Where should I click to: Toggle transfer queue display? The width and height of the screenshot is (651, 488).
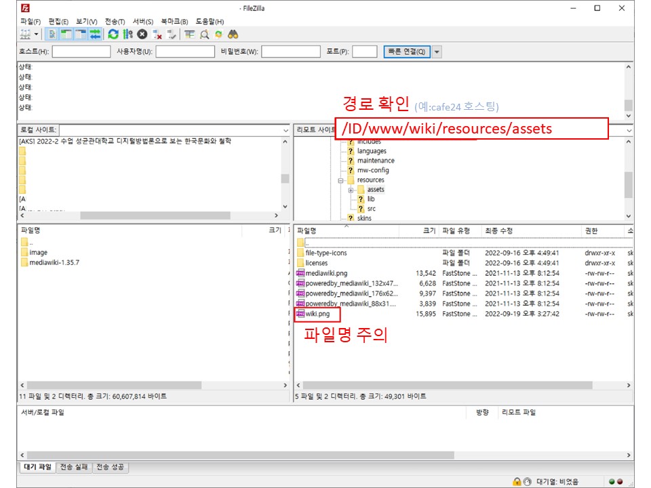click(x=96, y=34)
